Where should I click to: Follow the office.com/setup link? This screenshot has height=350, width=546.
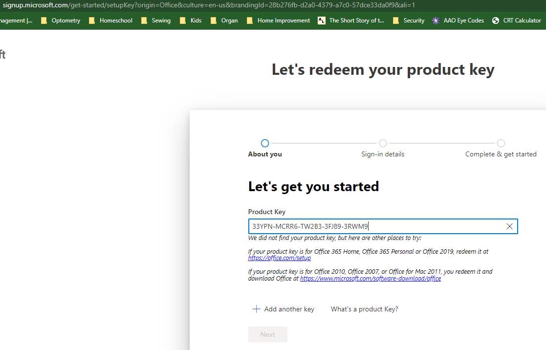[279, 258]
